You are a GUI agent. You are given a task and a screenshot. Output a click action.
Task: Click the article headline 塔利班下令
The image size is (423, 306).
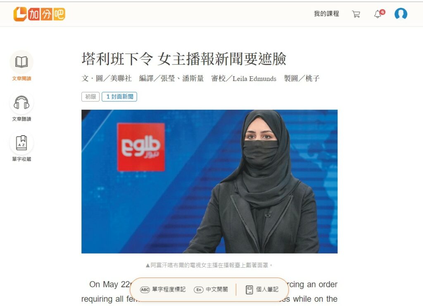(117, 59)
